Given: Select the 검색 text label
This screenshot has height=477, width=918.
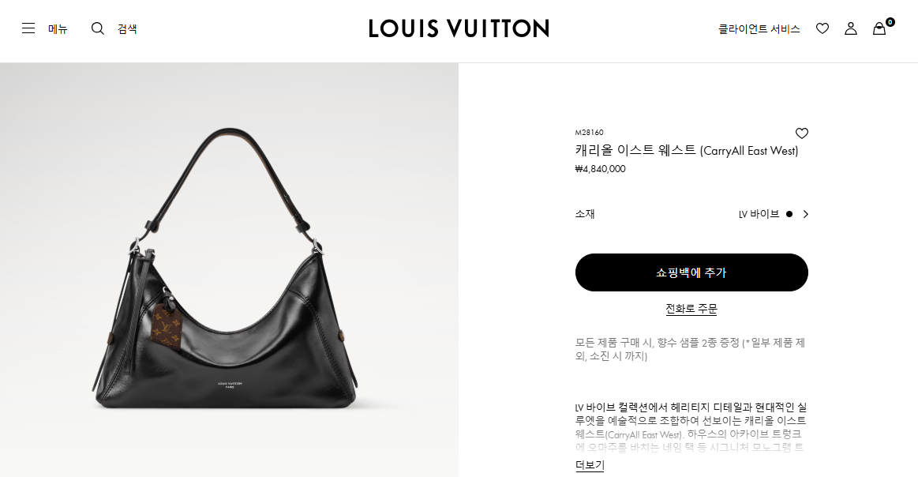Looking at the screenshot, I should click(x=127, y=28).
